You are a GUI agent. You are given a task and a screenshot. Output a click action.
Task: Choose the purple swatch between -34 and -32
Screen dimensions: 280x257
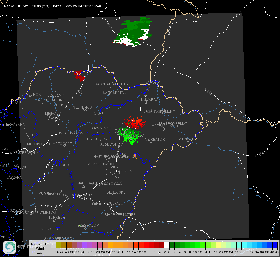point(84,245)
